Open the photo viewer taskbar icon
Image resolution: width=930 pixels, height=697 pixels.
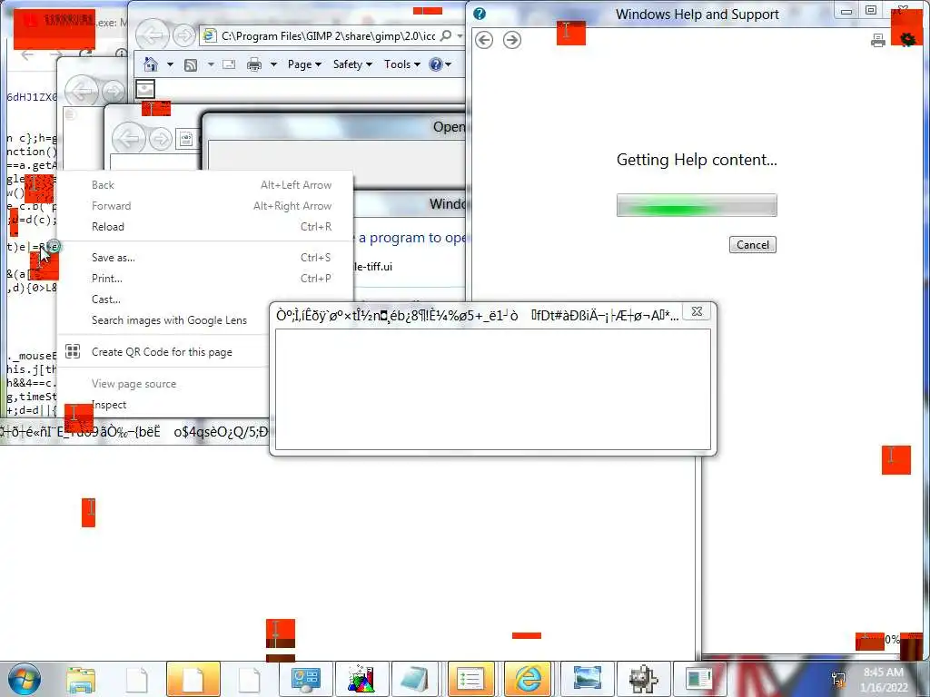pyautogui.click(x=587, y=679)
